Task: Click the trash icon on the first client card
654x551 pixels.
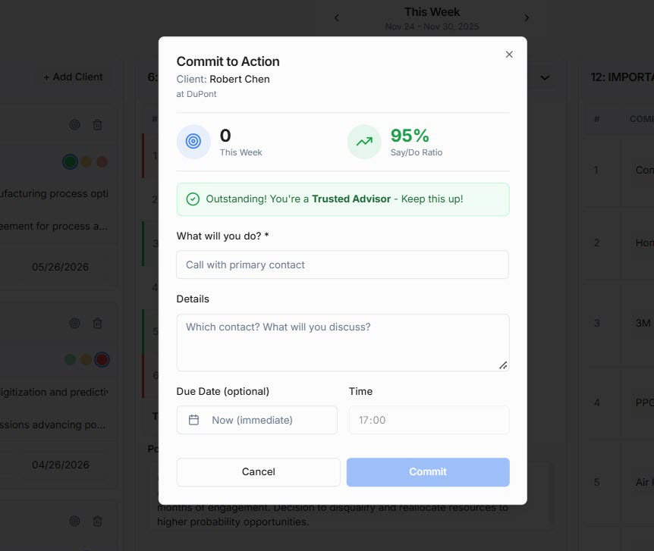Action: coord(97,124)
